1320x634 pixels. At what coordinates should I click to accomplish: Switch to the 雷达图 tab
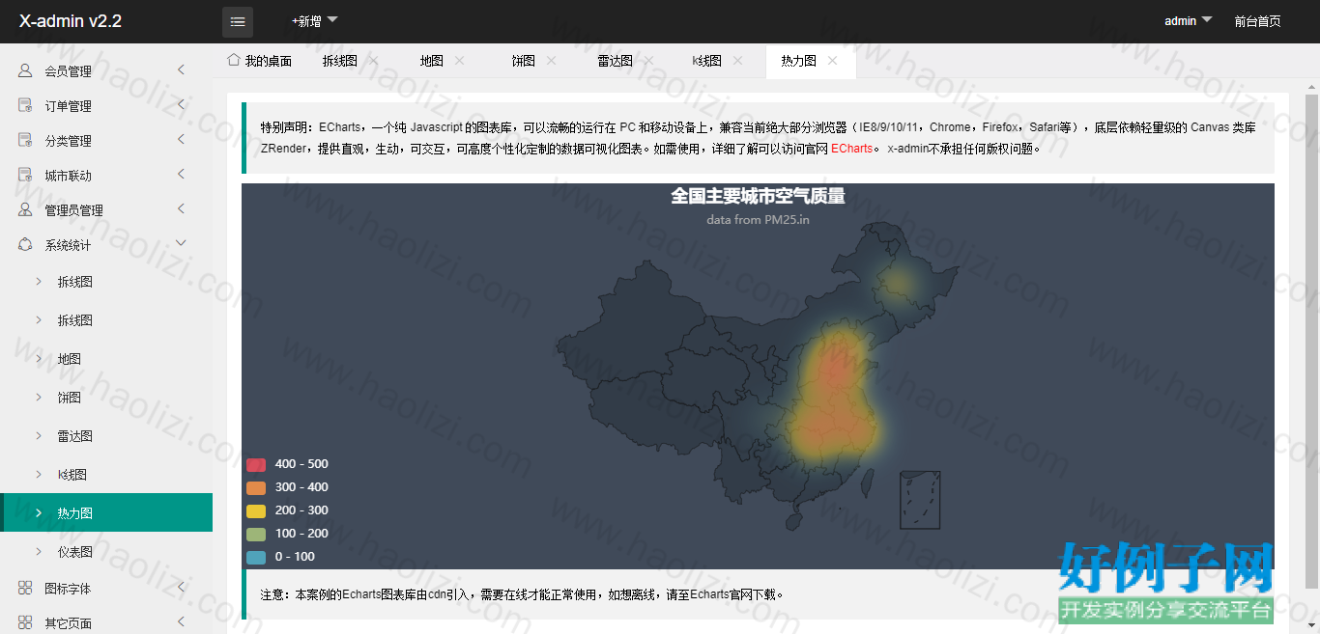(x=615, y=61)
